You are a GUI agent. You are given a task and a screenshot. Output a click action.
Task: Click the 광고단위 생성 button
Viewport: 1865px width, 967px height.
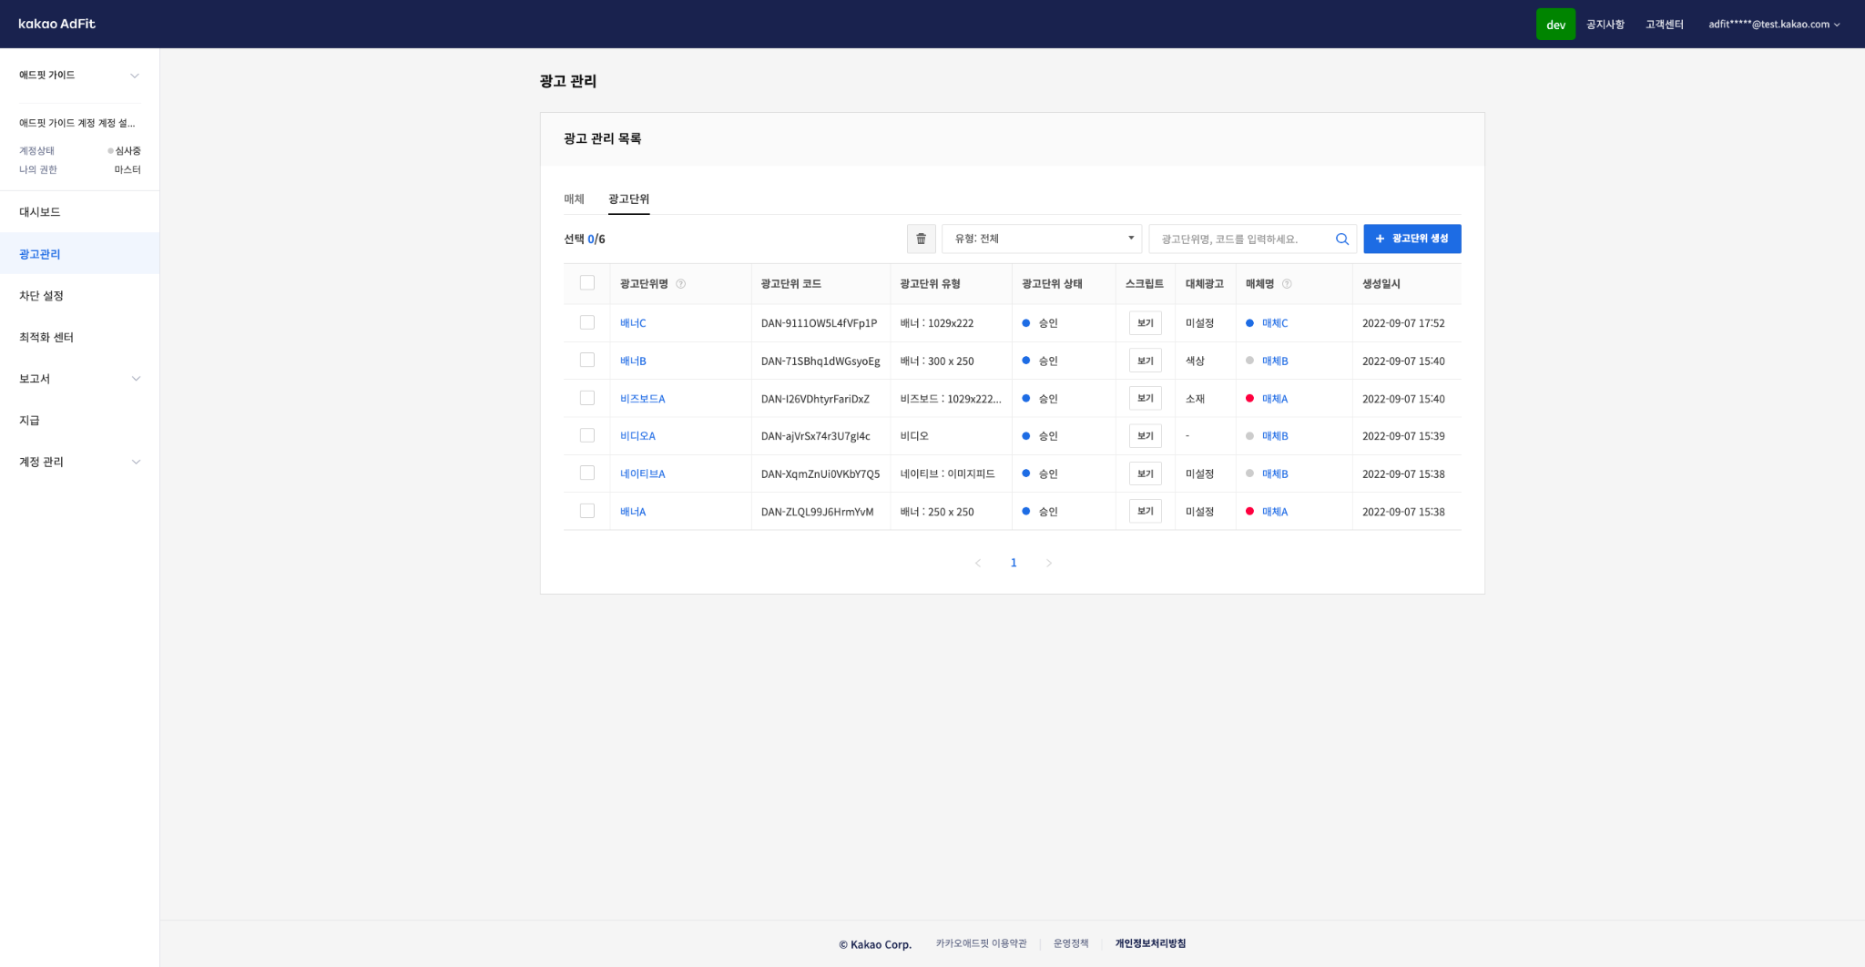pos(1411,239)
